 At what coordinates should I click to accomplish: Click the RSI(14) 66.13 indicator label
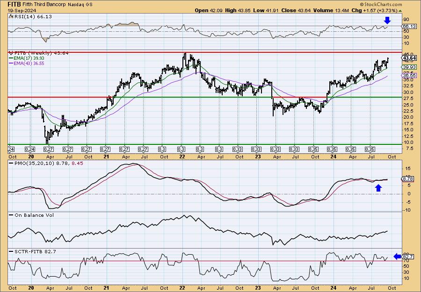coord(32,16)
